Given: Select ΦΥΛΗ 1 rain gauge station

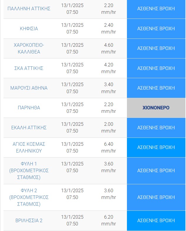Looking at the screenshot, I should tap(29, 170).
